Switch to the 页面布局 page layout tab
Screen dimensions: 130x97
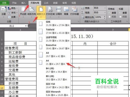point(35,3)
